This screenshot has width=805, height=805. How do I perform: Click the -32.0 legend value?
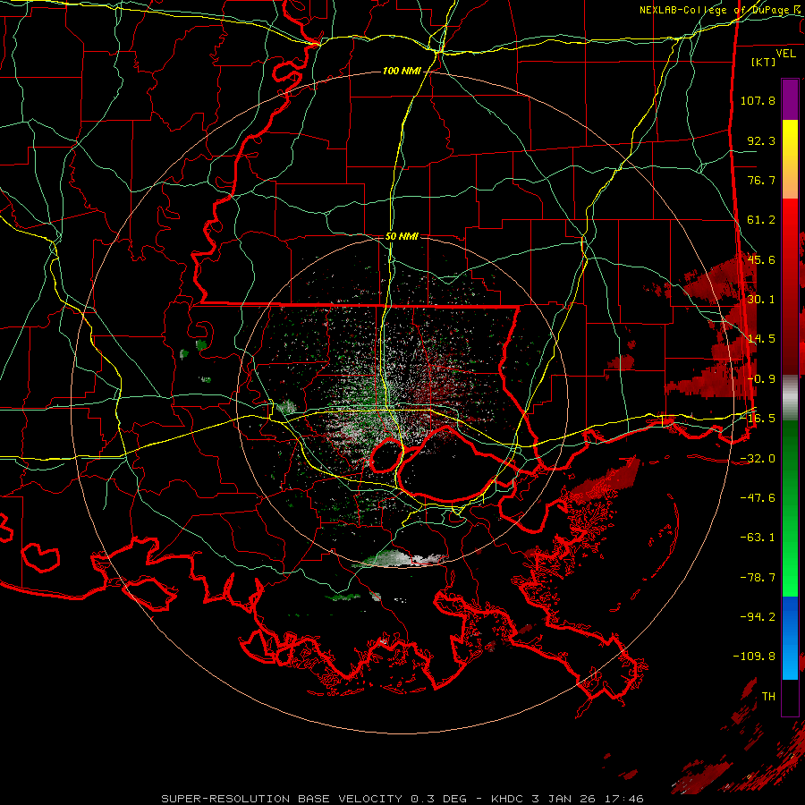pyautogui.click(x=758, y=459)
